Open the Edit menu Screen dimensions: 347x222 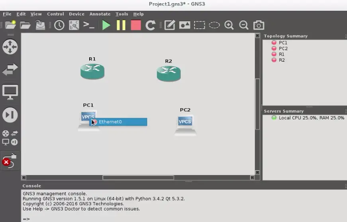coord(21,14)
